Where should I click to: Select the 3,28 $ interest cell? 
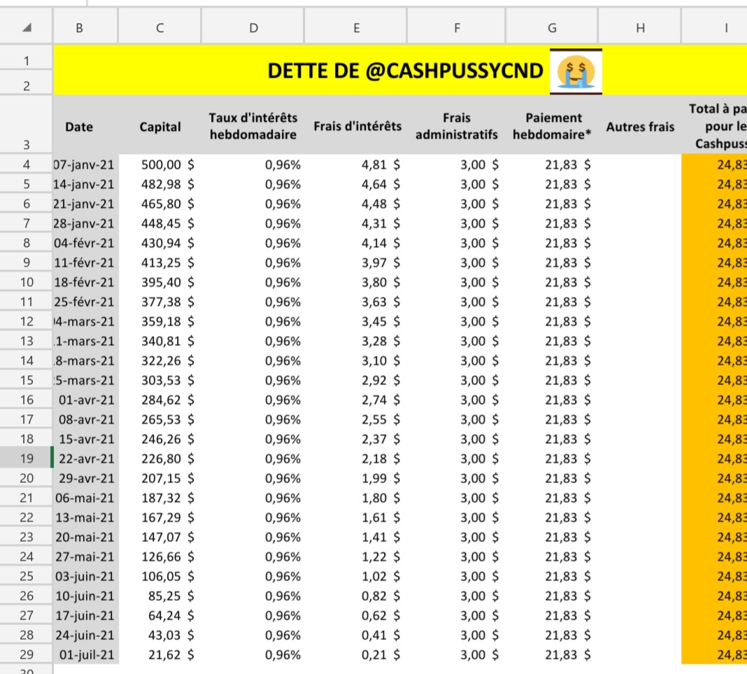[356, 341]
